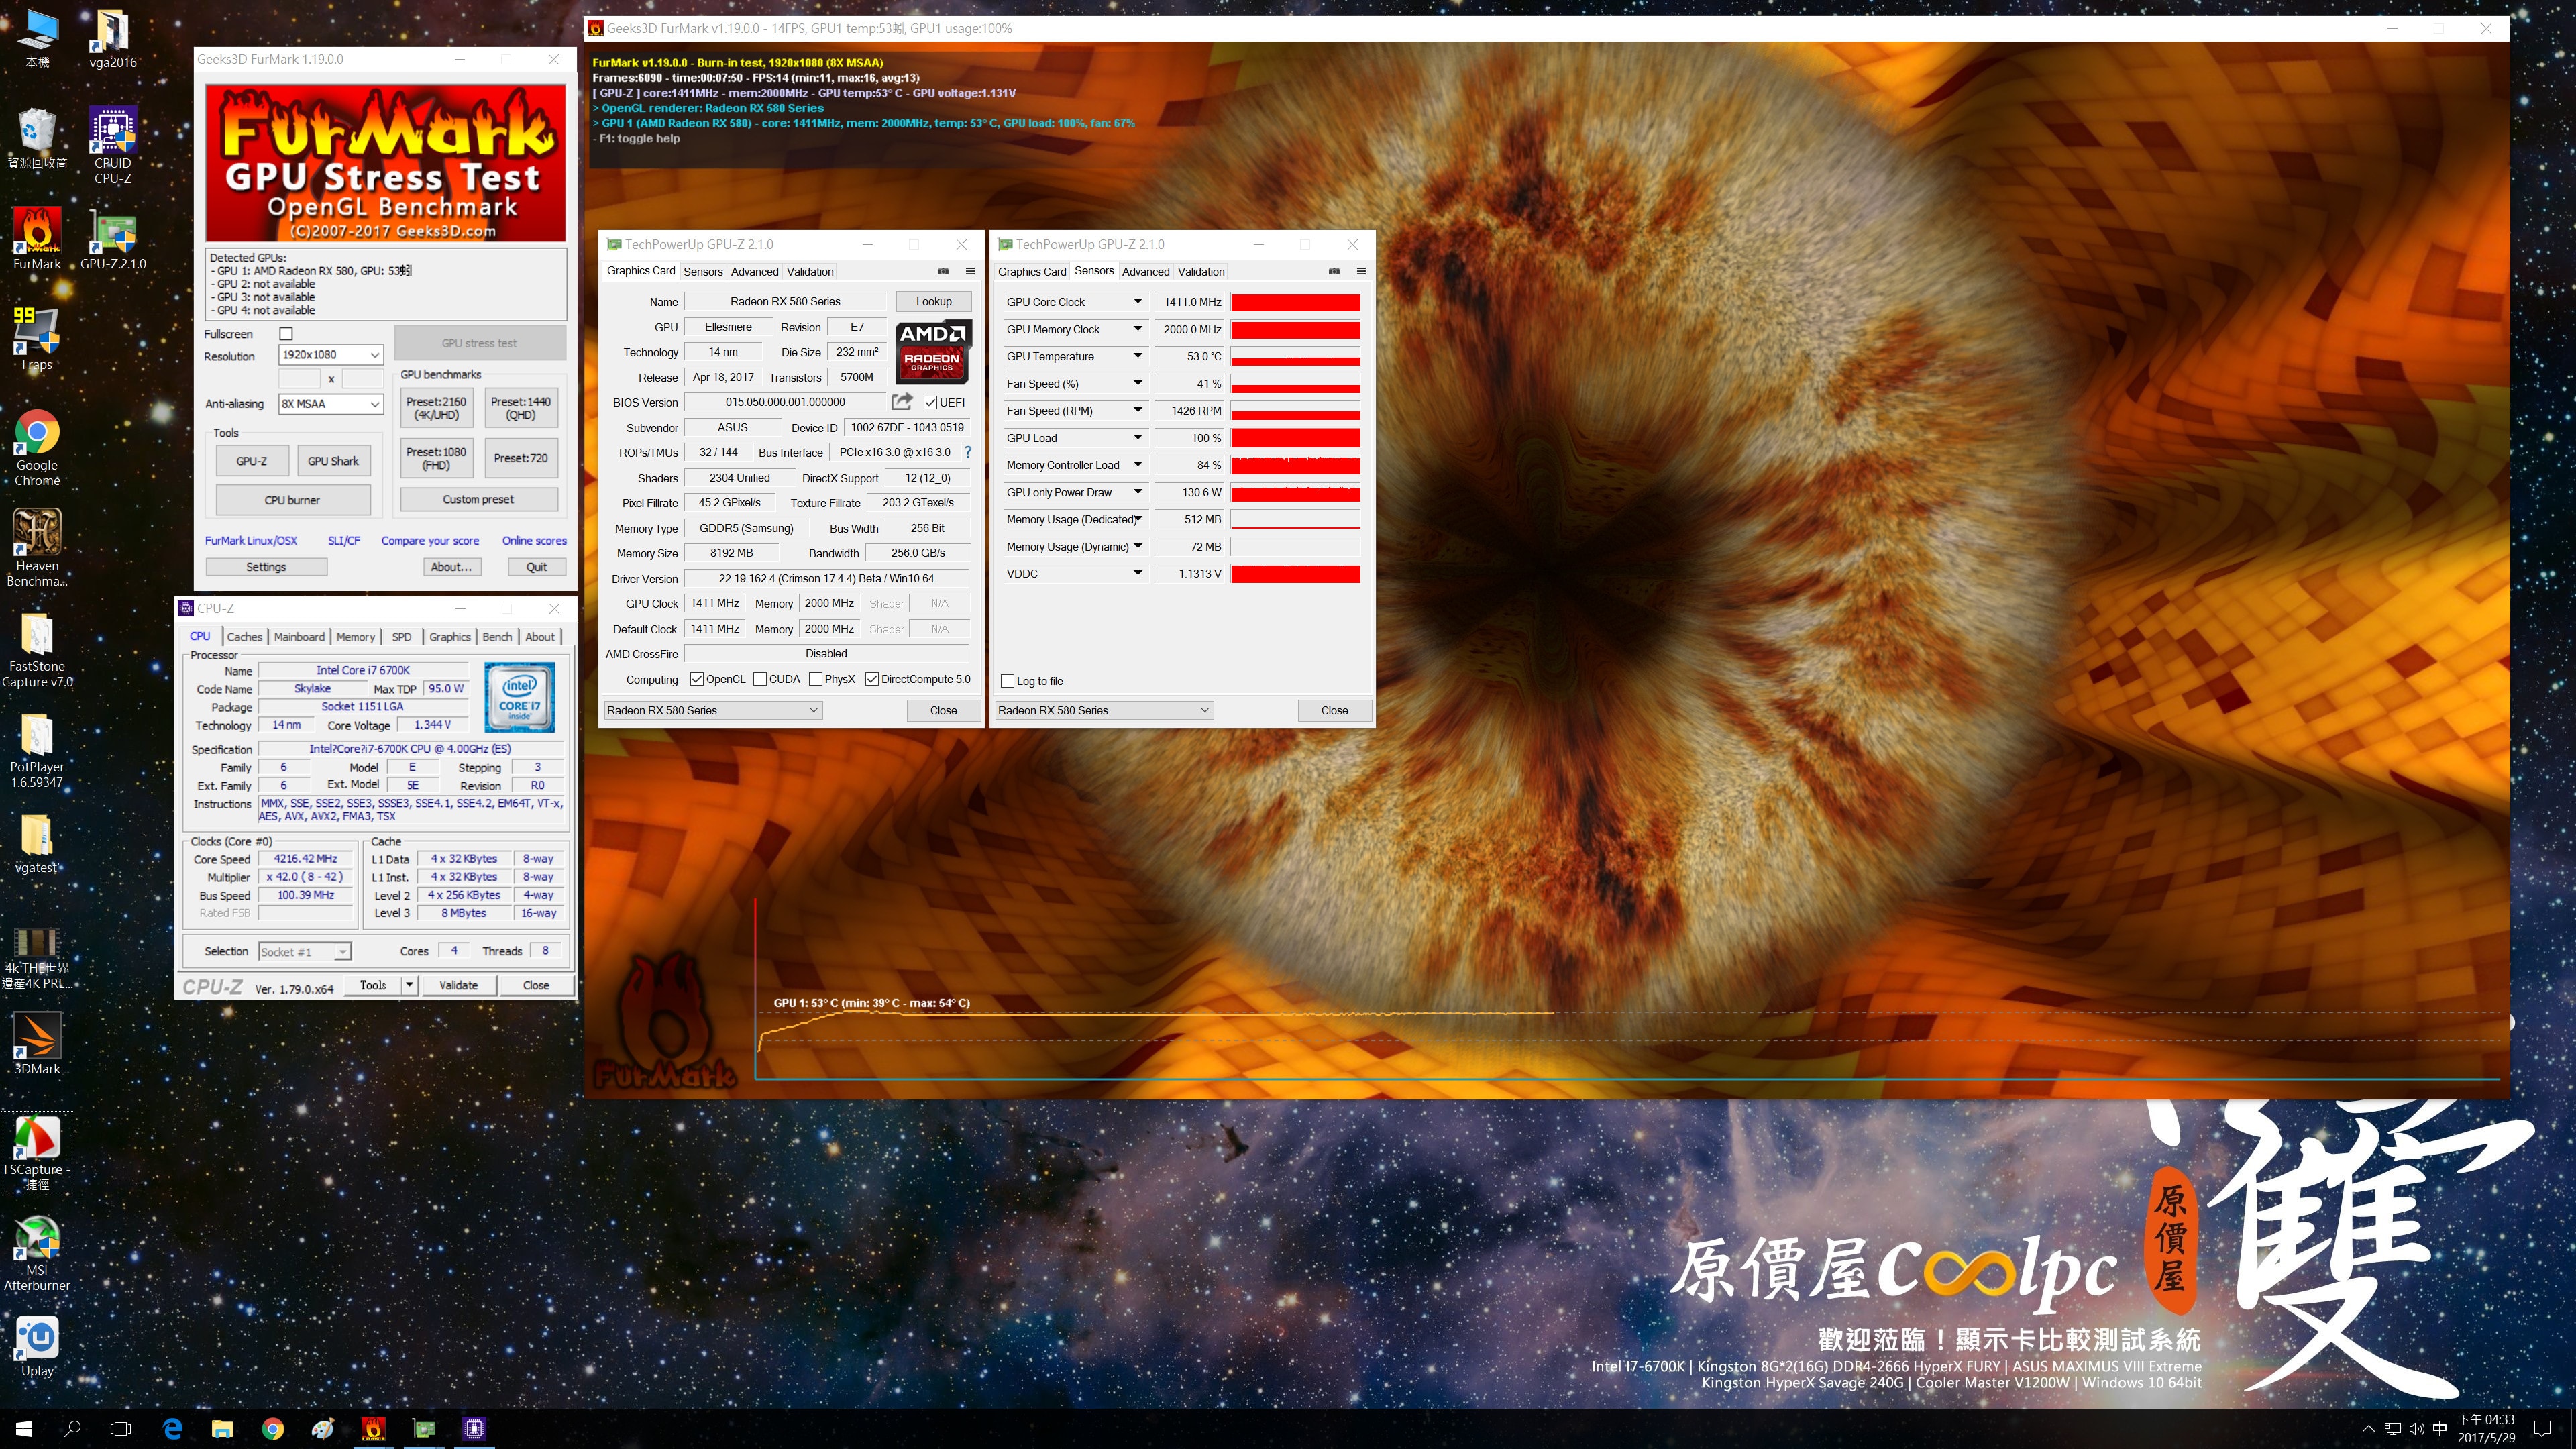Open CPUID CPU-Z desktop icon
Screen dimensions: 2576x1449
[112, 146]
